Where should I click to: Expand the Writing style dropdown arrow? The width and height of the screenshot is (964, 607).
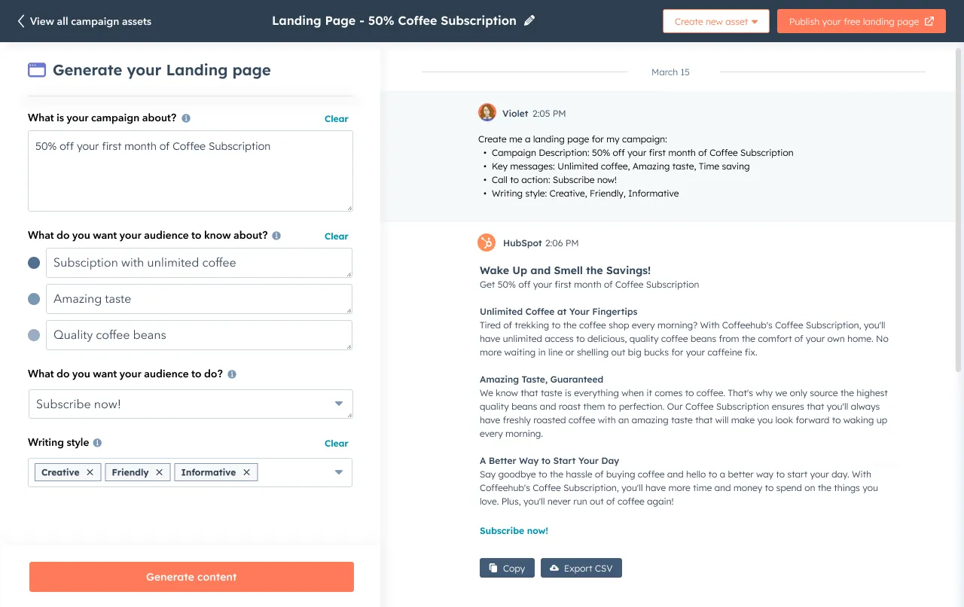click(339, 472)
